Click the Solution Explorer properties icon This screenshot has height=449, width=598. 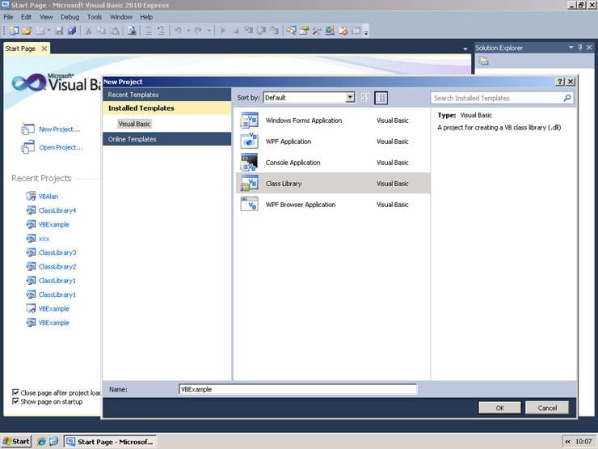click(483, 61)
